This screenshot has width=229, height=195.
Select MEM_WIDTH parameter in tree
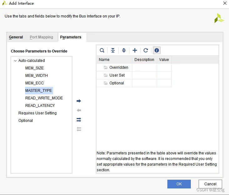[x=37, y=76]
